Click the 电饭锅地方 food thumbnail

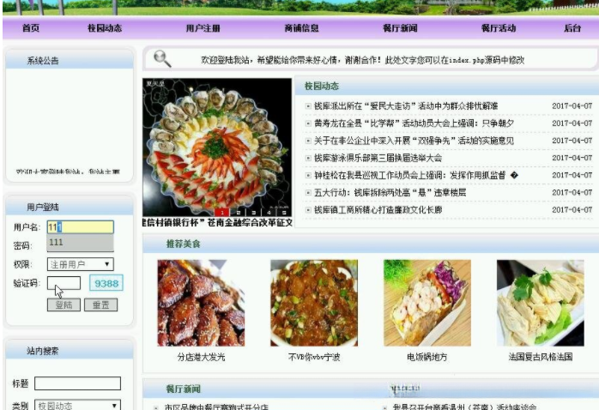pos(427,303)
